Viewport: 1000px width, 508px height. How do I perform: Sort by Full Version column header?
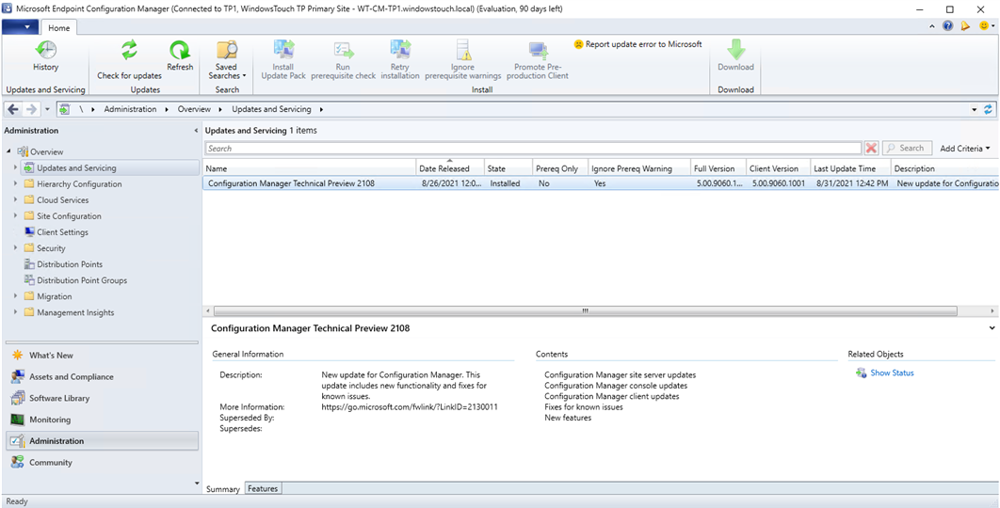pos(718,168)
